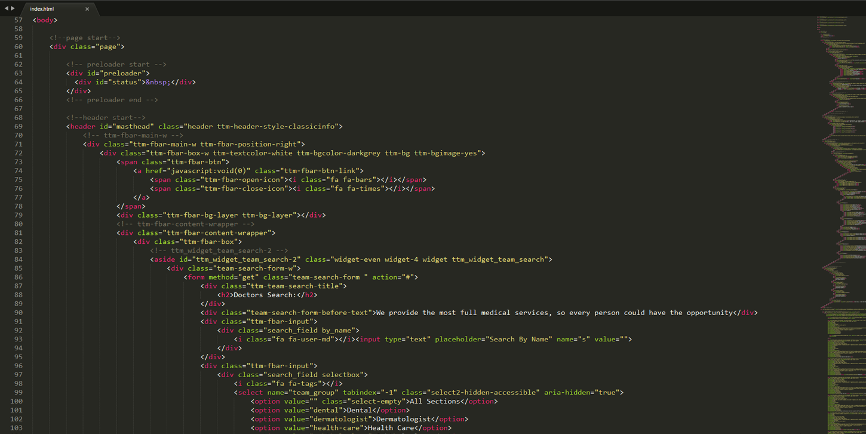Image resolution: width=866 pixels, height=434 pixels.
Task: Click the select name "team_group"
Action: click(x=313, y=393)
